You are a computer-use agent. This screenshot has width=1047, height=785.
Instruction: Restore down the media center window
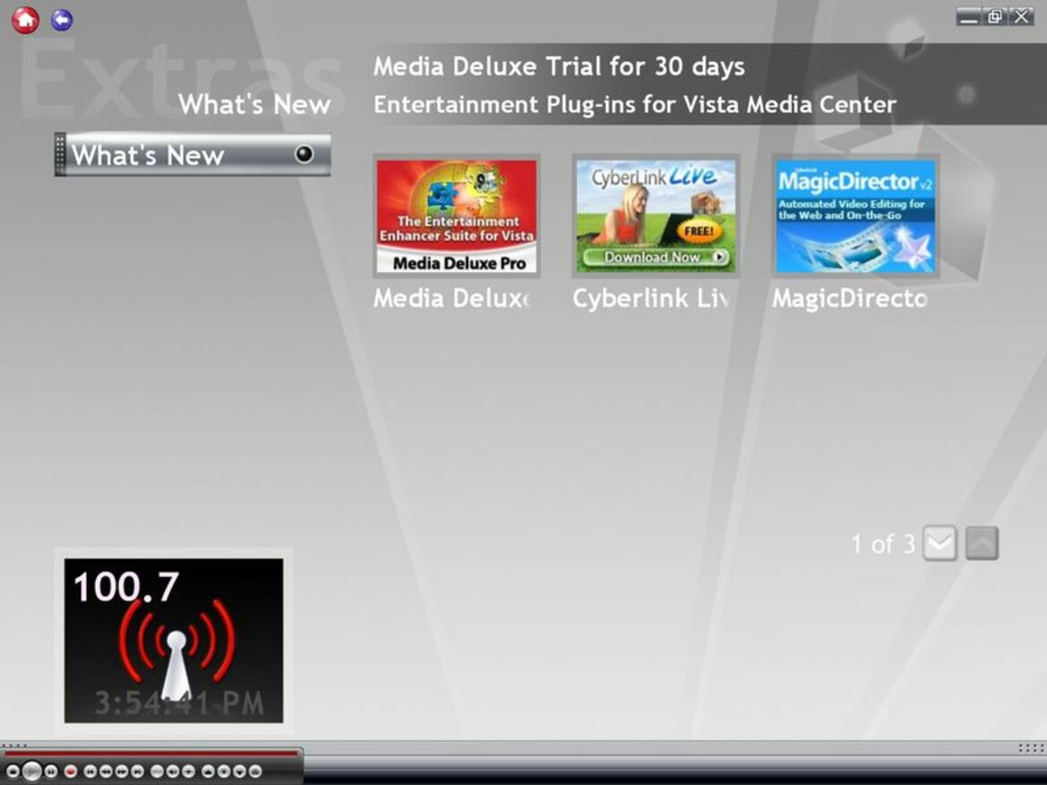(994, 17)
